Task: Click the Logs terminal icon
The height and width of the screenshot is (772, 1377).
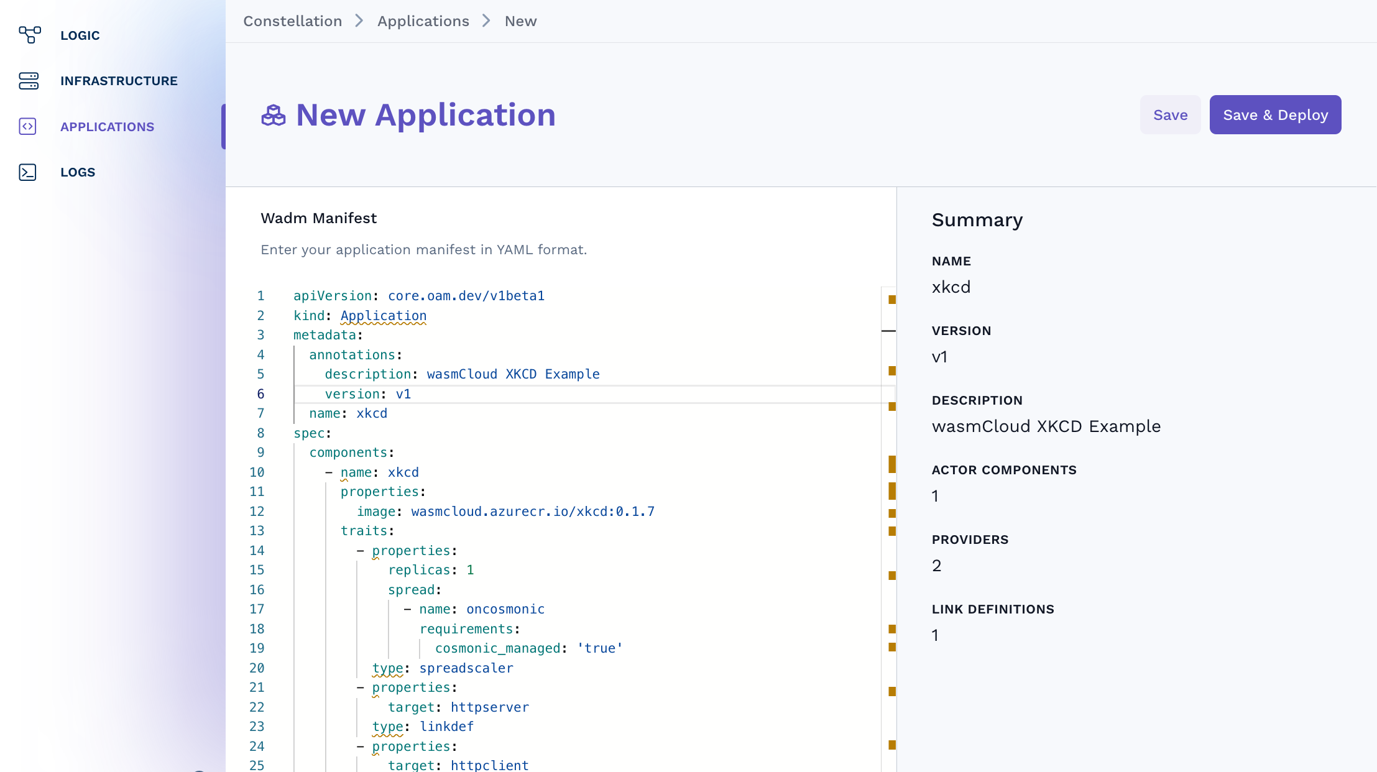Action: (x=28, y=172)
